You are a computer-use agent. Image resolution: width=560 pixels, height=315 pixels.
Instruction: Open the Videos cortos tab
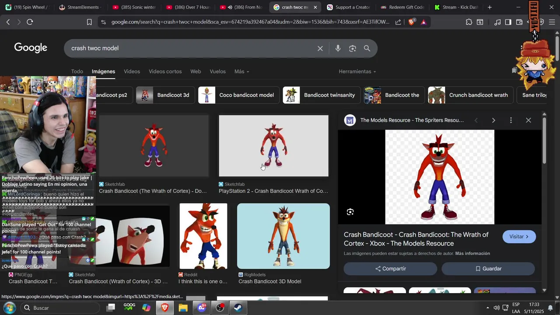coord(165,71)
